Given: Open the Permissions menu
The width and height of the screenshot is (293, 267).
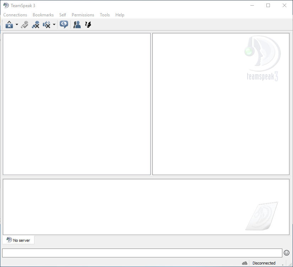Looking at the screenshot, I should click(x=83, y=15).
